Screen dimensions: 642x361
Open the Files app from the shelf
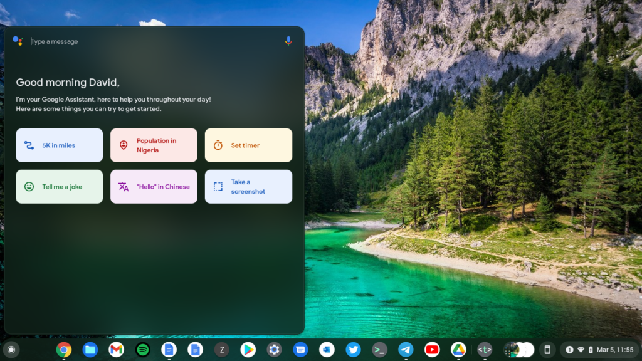point(90,350)
